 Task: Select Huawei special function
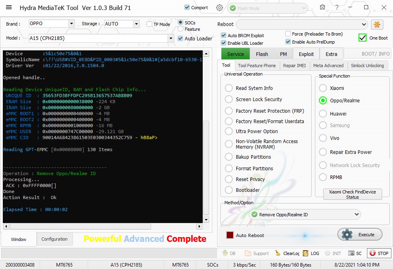[x=323, y=114]
